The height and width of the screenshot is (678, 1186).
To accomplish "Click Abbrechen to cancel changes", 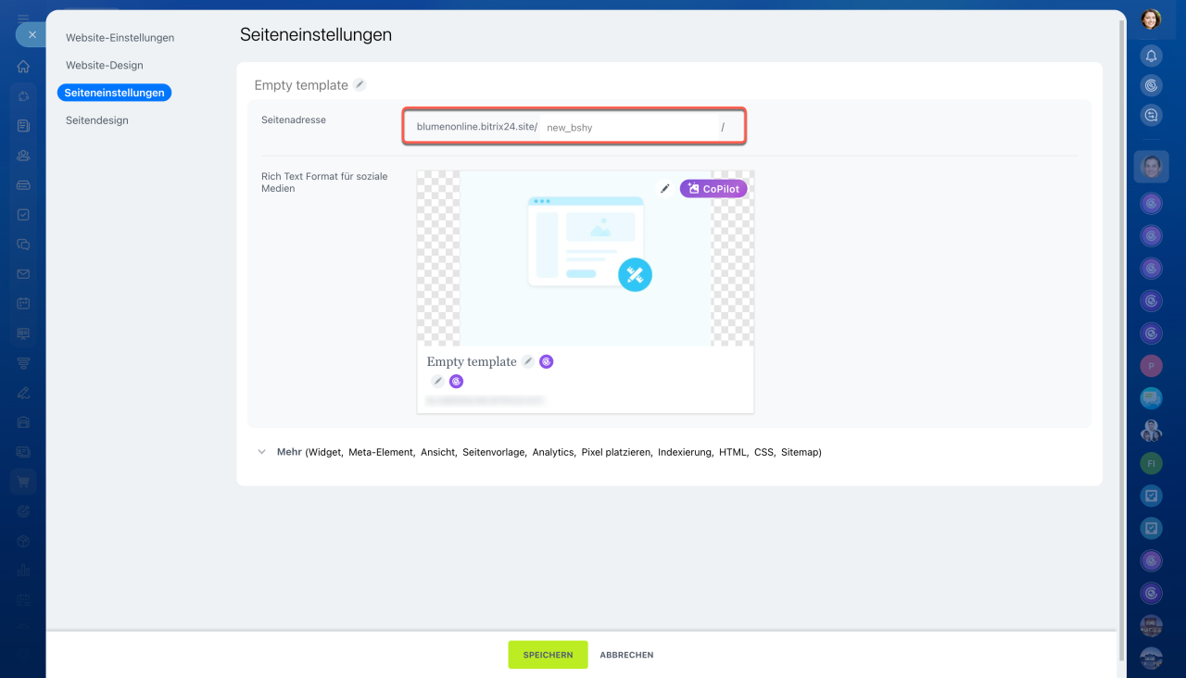I will pos(626,655).
